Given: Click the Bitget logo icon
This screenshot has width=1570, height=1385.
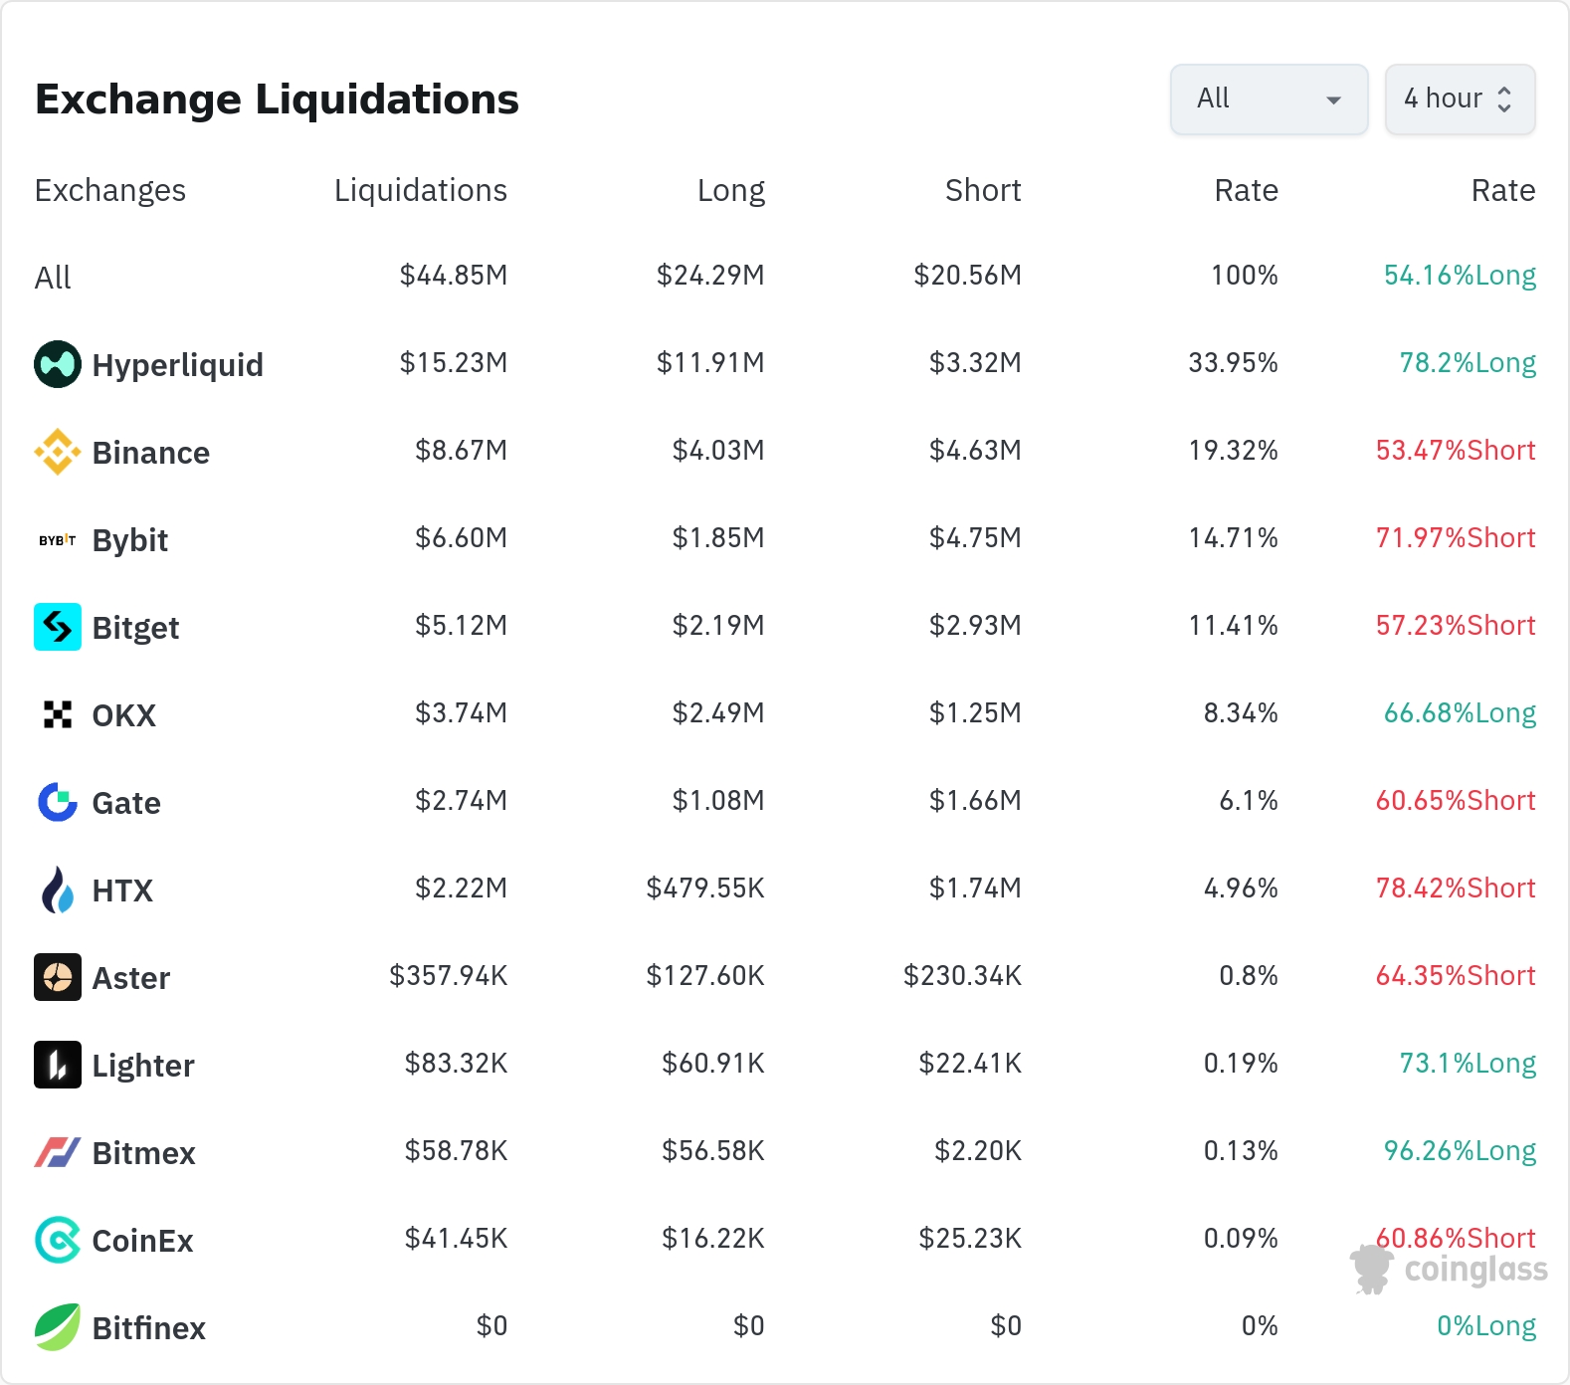Looking at the screenshot, I should pyautogui.click(x=58, y=627).
